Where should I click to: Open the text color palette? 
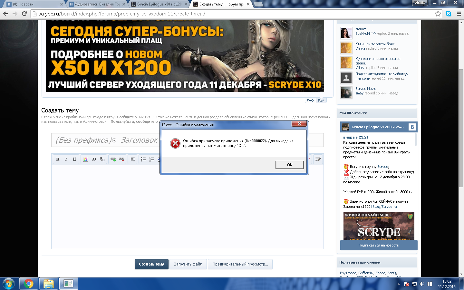point(85,159)
